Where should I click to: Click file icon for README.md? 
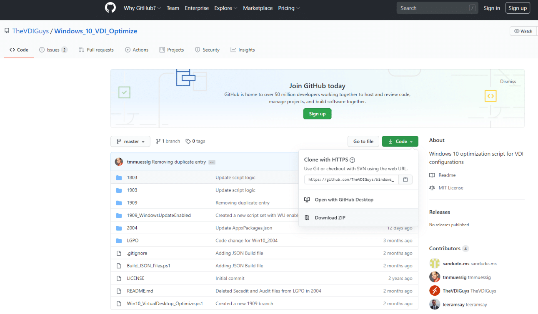pyautogui.click(x=119, y=291)
